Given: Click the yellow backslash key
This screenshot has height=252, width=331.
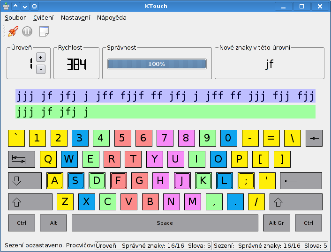Looking at the screenshot, I should point(293,138).
